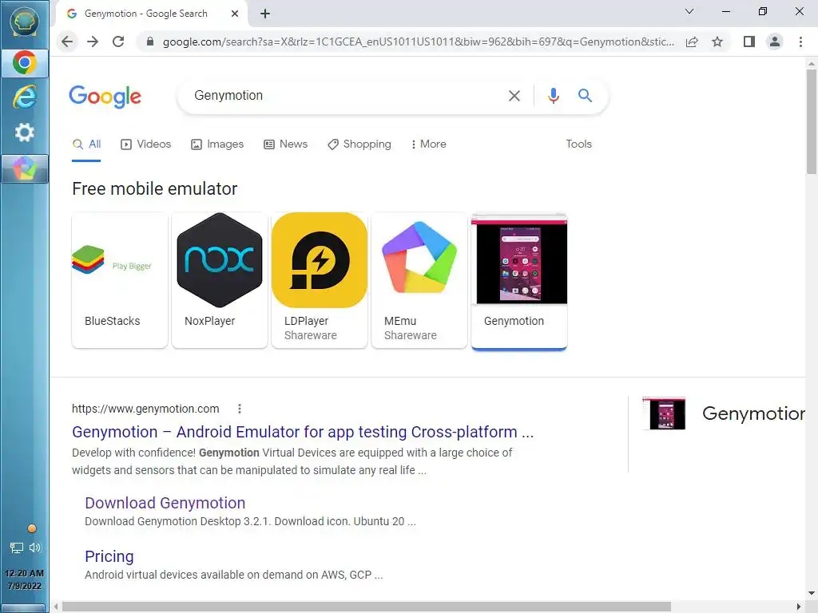
Task: Click the Genymotion knowledge panel thumbnail
Action: (x=664, y=413)
